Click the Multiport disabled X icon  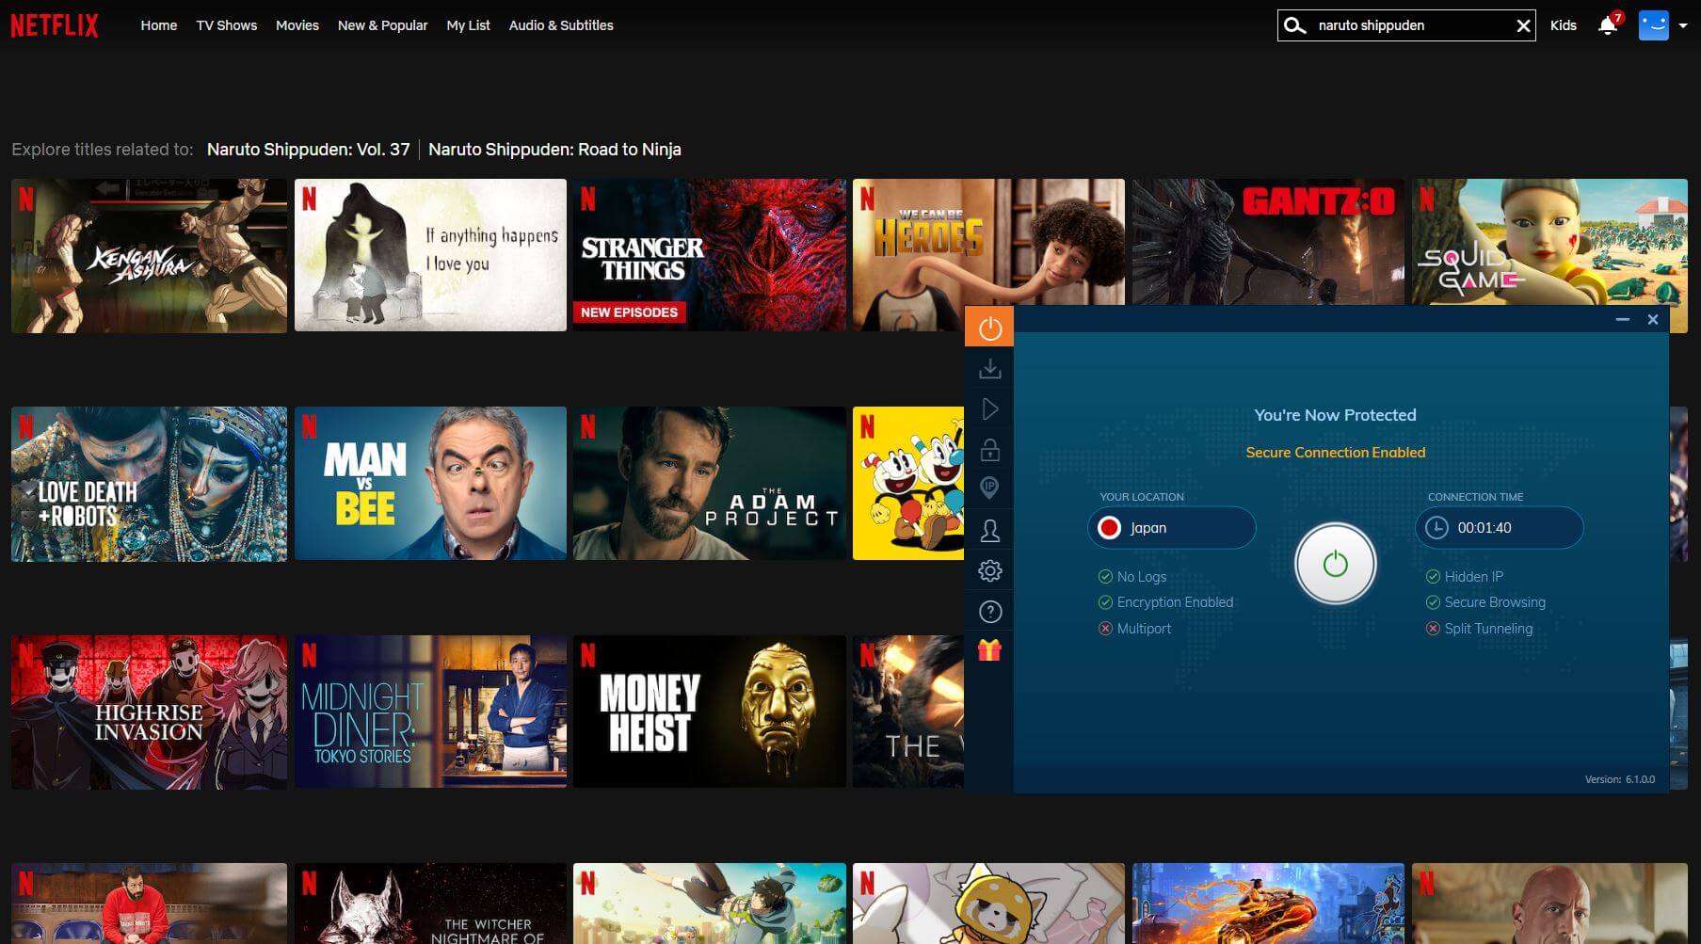1105,629
